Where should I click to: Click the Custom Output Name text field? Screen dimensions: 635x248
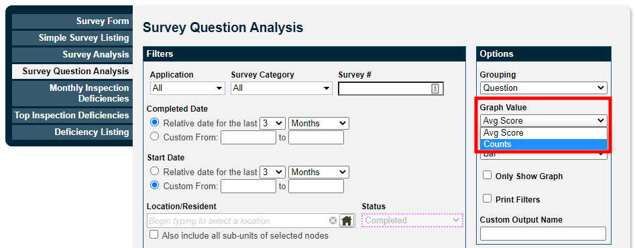tap(543, 234)
